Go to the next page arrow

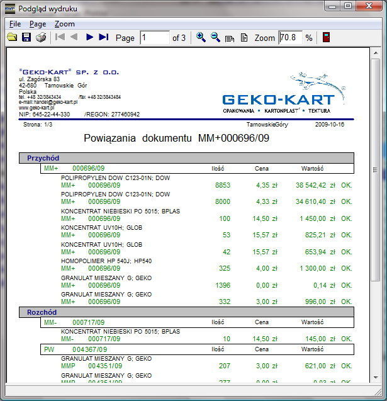coord(89,38)
